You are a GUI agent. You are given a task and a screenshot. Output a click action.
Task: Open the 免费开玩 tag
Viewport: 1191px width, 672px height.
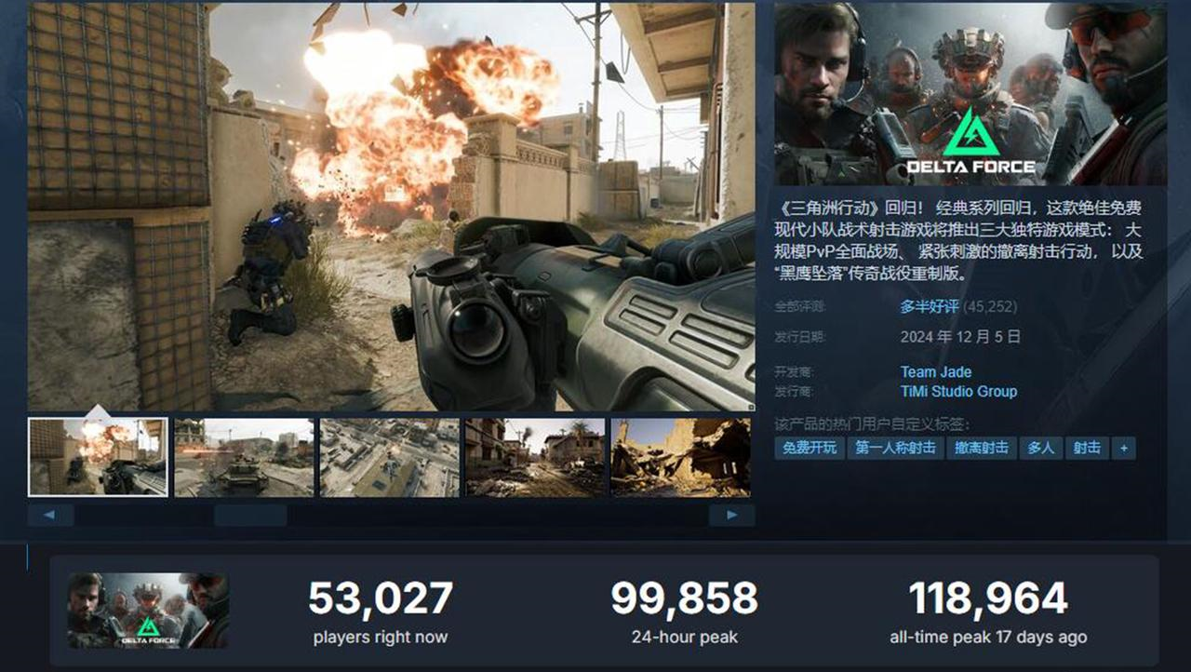coord(810,448)
